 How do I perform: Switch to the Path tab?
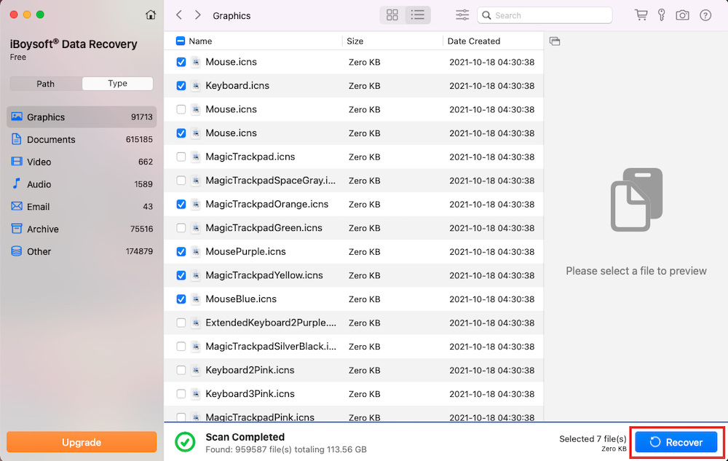point(45,84)
